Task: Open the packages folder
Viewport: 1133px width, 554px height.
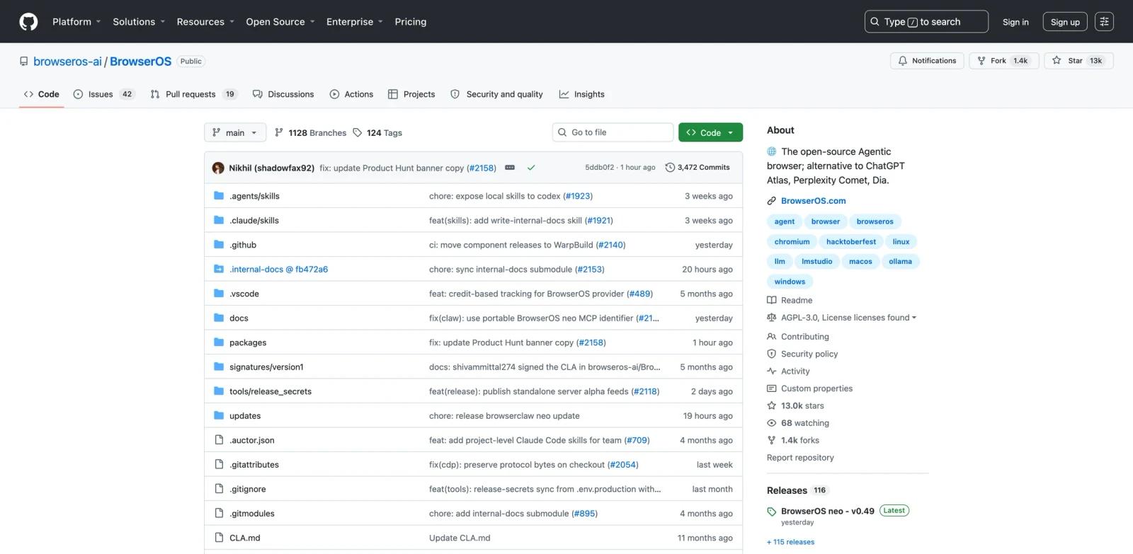Action: (248, 342)
